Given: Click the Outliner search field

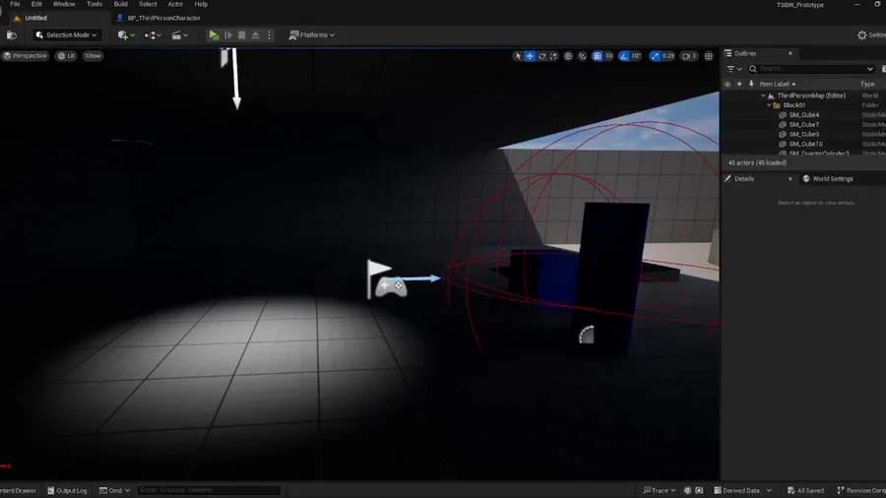Looking at the screenshot, I should [811, 69].
